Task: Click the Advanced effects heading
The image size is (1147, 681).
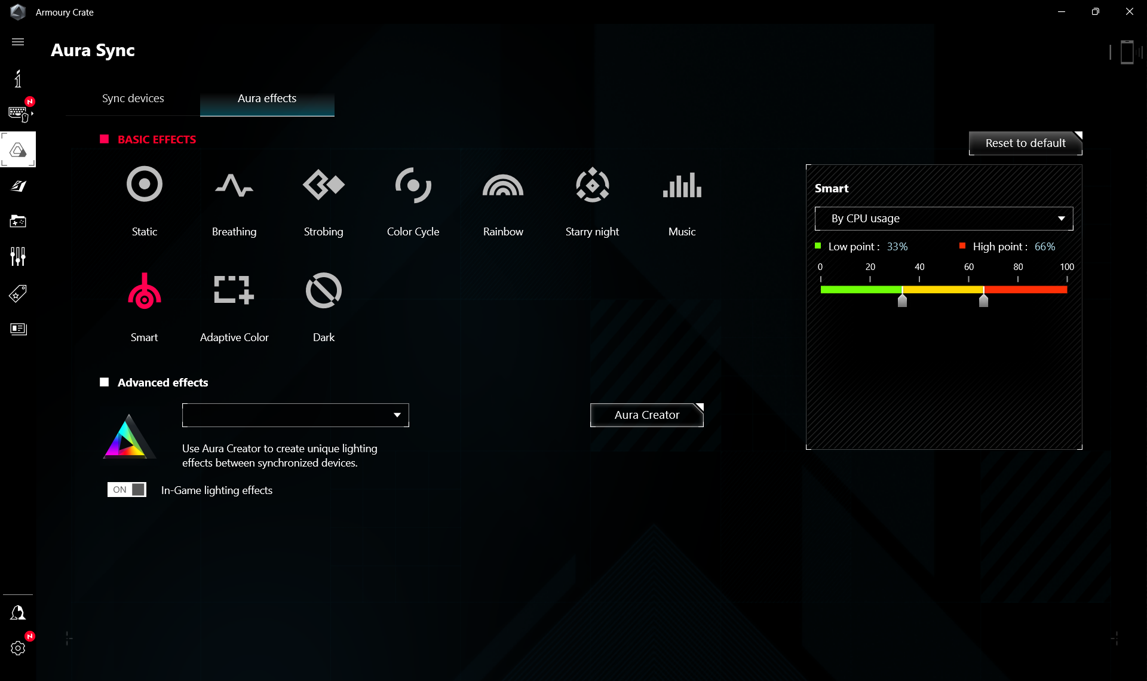Action: (x=162, y=382)
